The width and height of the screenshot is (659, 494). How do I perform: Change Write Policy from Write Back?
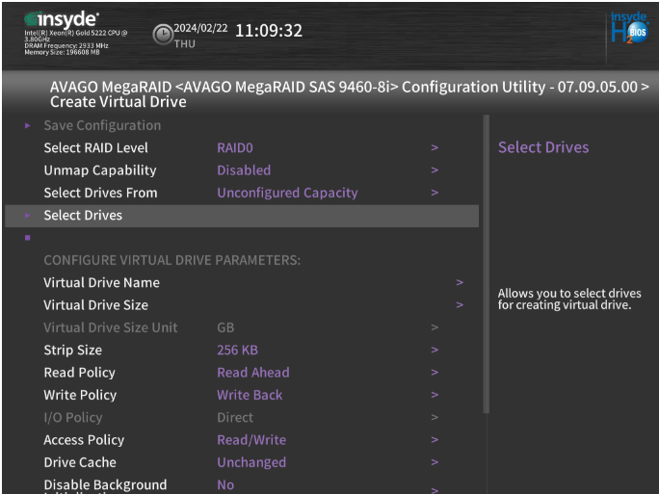click(250, 395)
